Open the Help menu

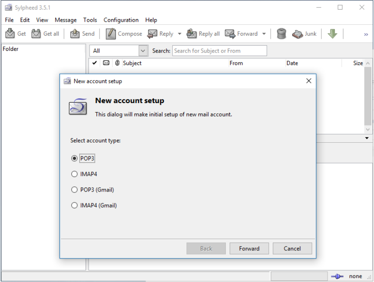pos(151,20)
